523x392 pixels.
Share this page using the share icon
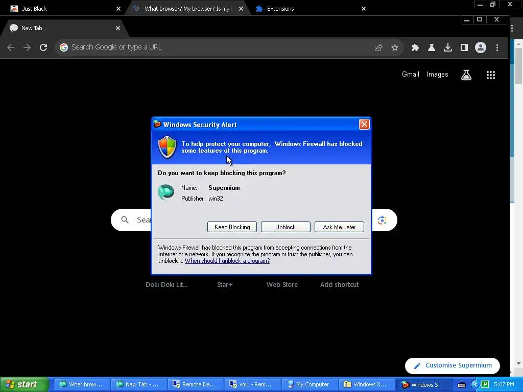378,47
